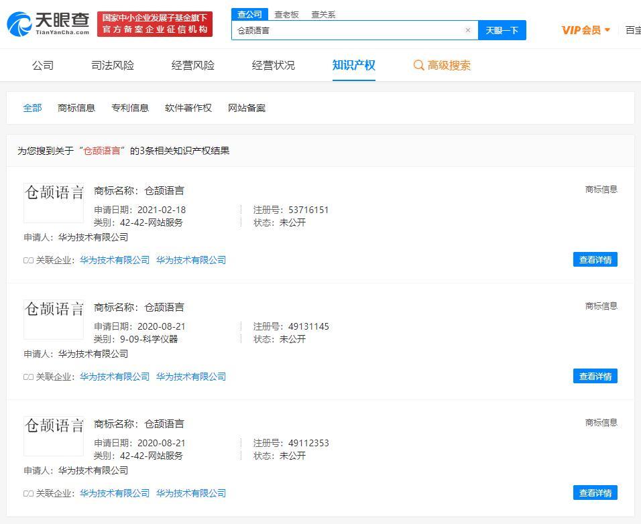Click the link icon beside 关联企业 in the 49131145 result
This screenshot has width=641, height=524.
coord(28,377)
